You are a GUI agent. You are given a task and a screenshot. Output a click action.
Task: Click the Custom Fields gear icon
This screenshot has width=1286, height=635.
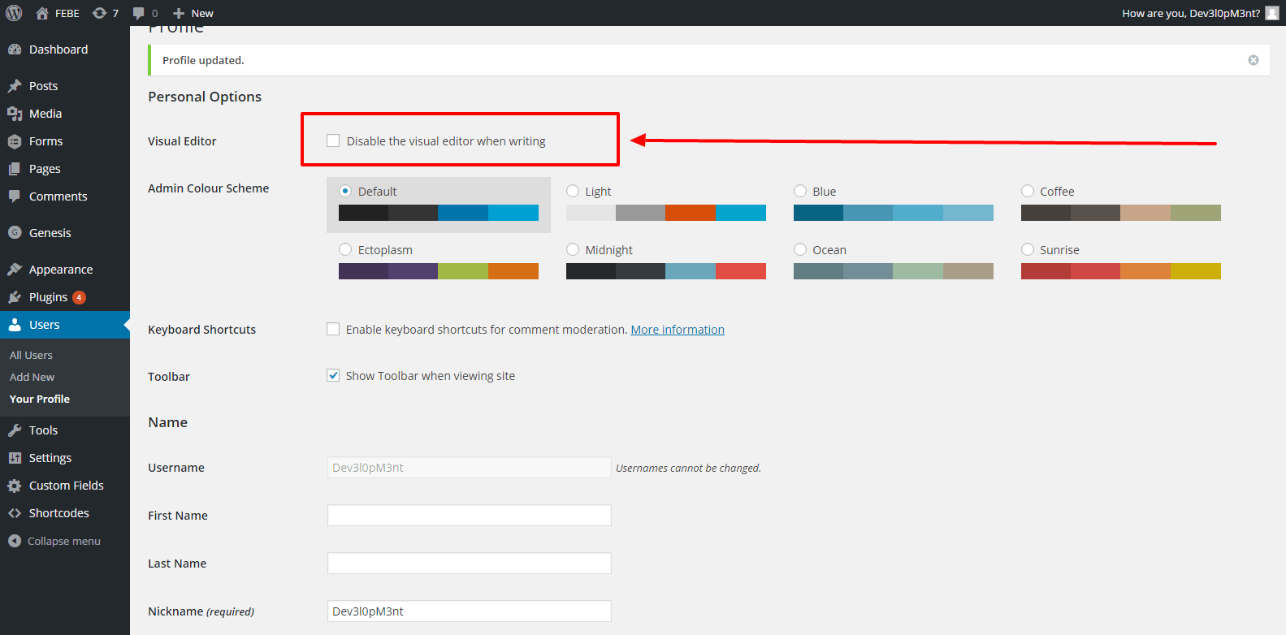tap(15, 486)
